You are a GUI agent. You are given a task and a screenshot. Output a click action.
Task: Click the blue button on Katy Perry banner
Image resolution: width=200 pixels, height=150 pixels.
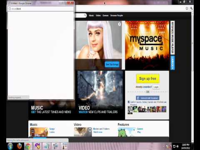click(x=112, y=65)
